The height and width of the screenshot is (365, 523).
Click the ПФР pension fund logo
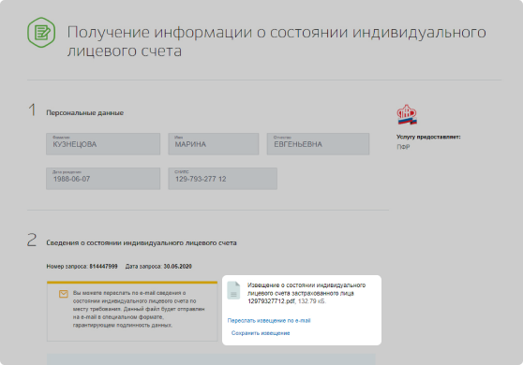(407, 114)
